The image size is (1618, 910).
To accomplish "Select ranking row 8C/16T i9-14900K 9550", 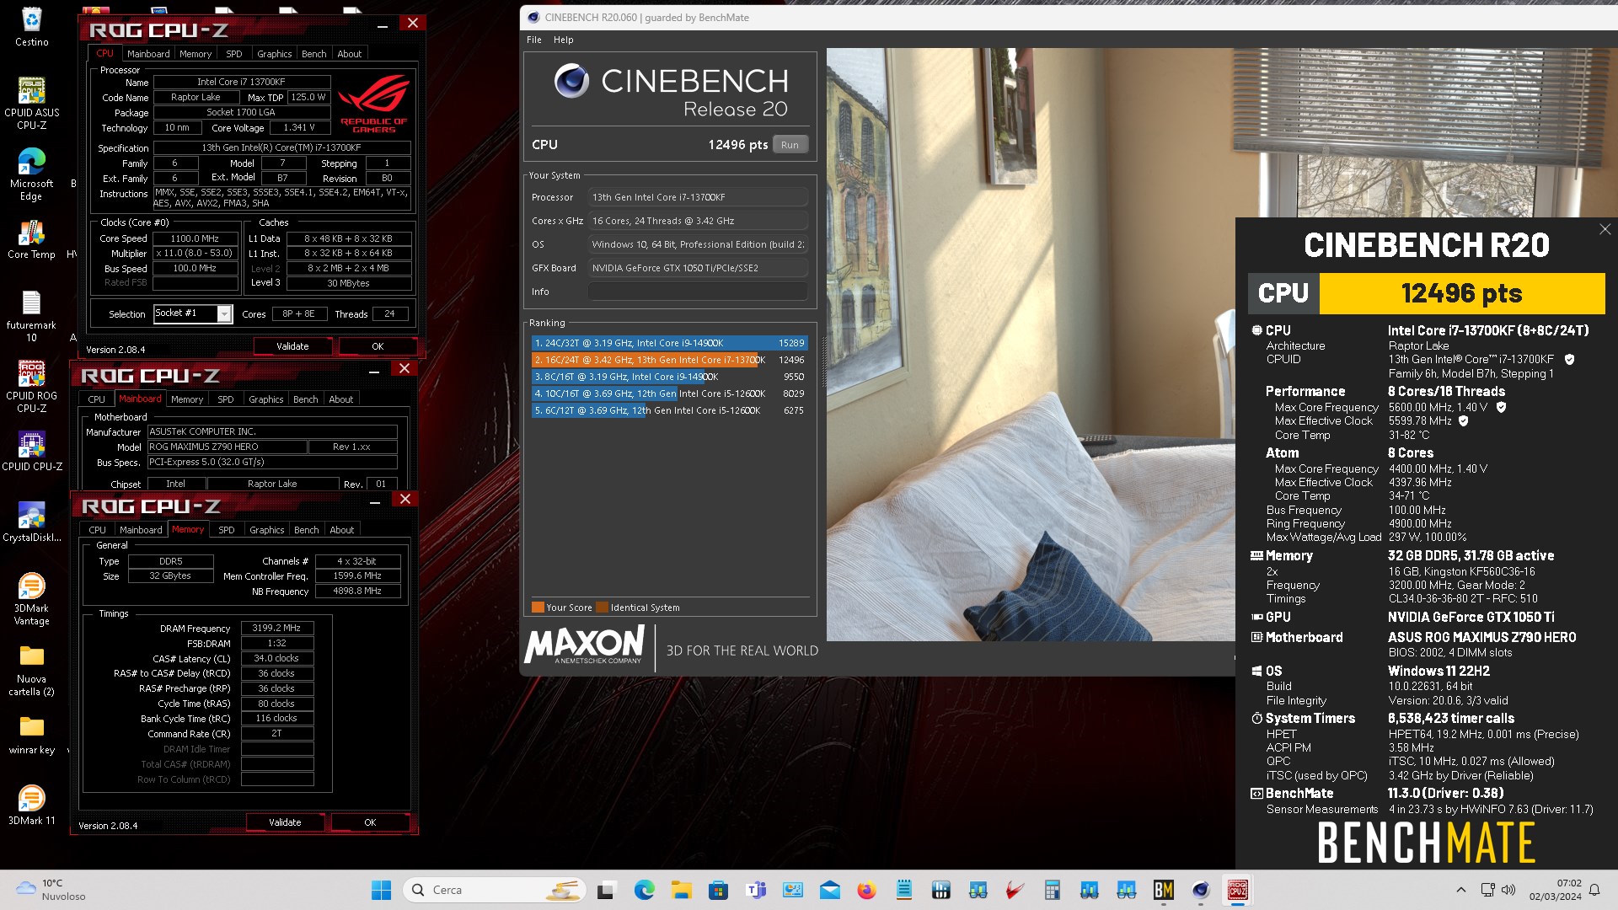I will point(669,377).
